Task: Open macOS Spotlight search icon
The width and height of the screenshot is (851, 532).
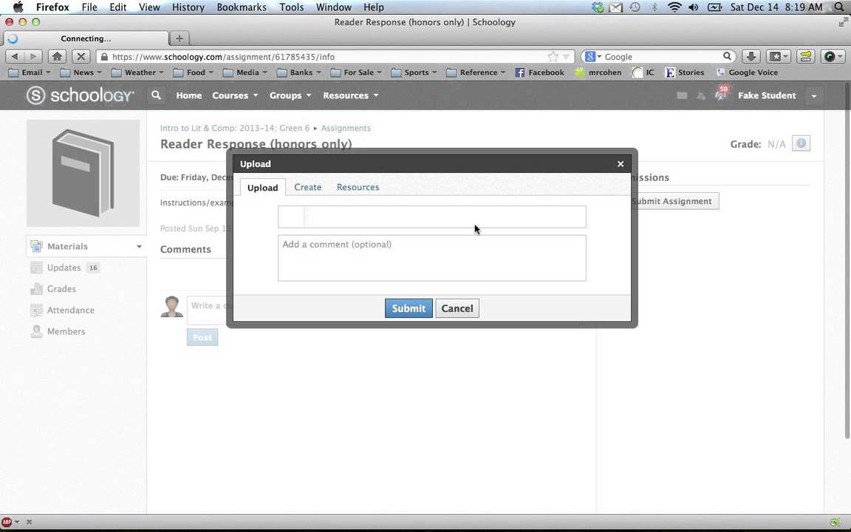Action: tap(840, 7)
